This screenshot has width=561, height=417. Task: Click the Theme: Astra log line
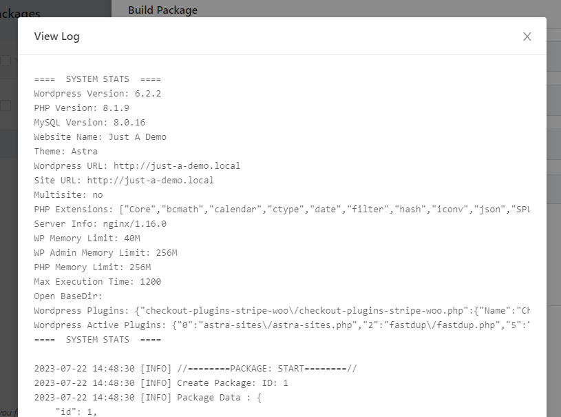pyautogui.click(x=66, y=151)
